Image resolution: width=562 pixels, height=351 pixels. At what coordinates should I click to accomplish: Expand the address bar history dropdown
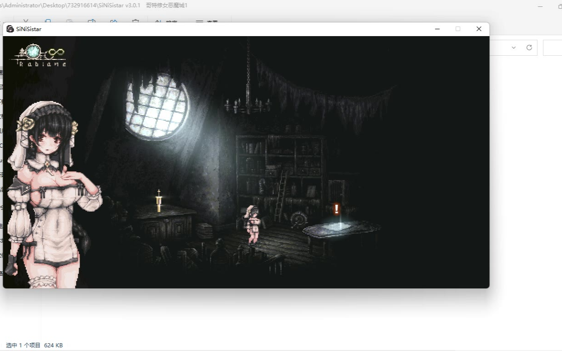coord(514,48)
